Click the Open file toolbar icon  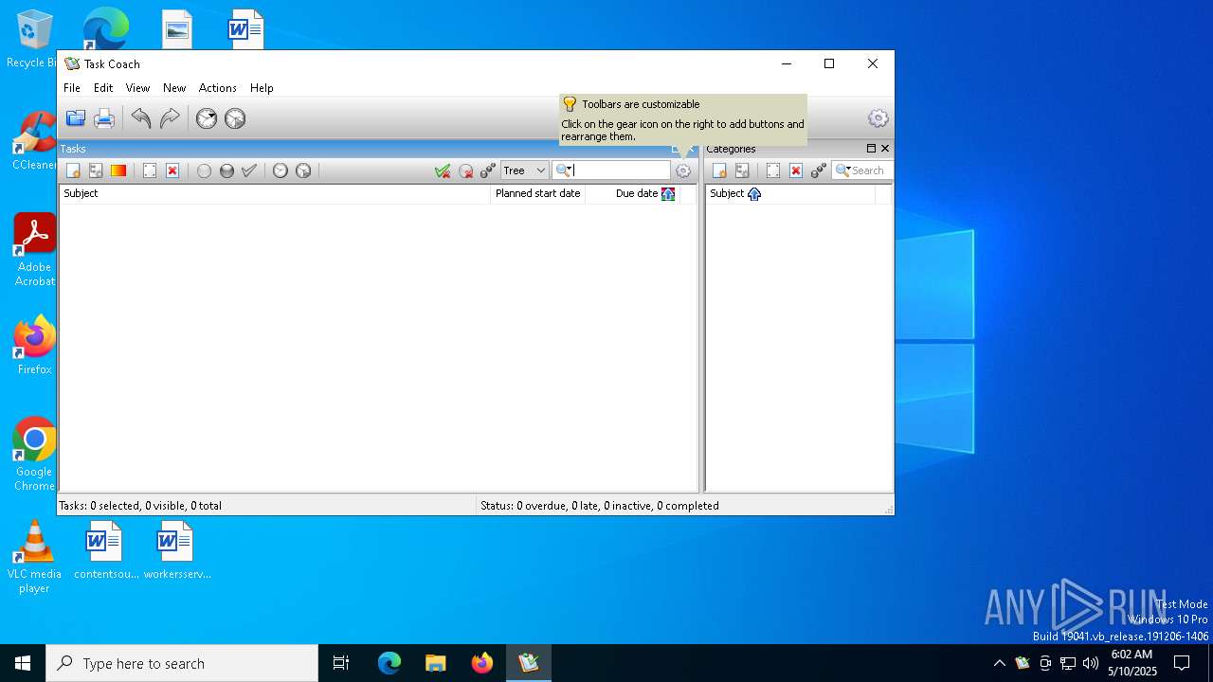click(x=76, y=118)
